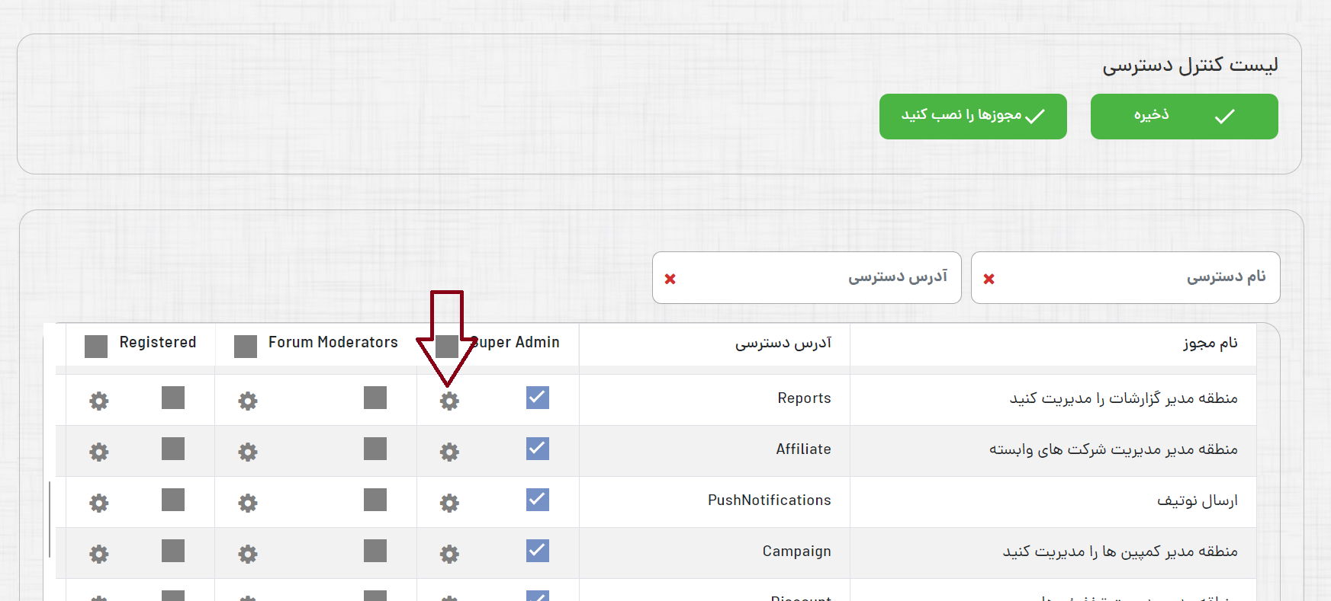Click the Forum Moderators header label
Screen dimensions: 1331x601
point(333,342)
